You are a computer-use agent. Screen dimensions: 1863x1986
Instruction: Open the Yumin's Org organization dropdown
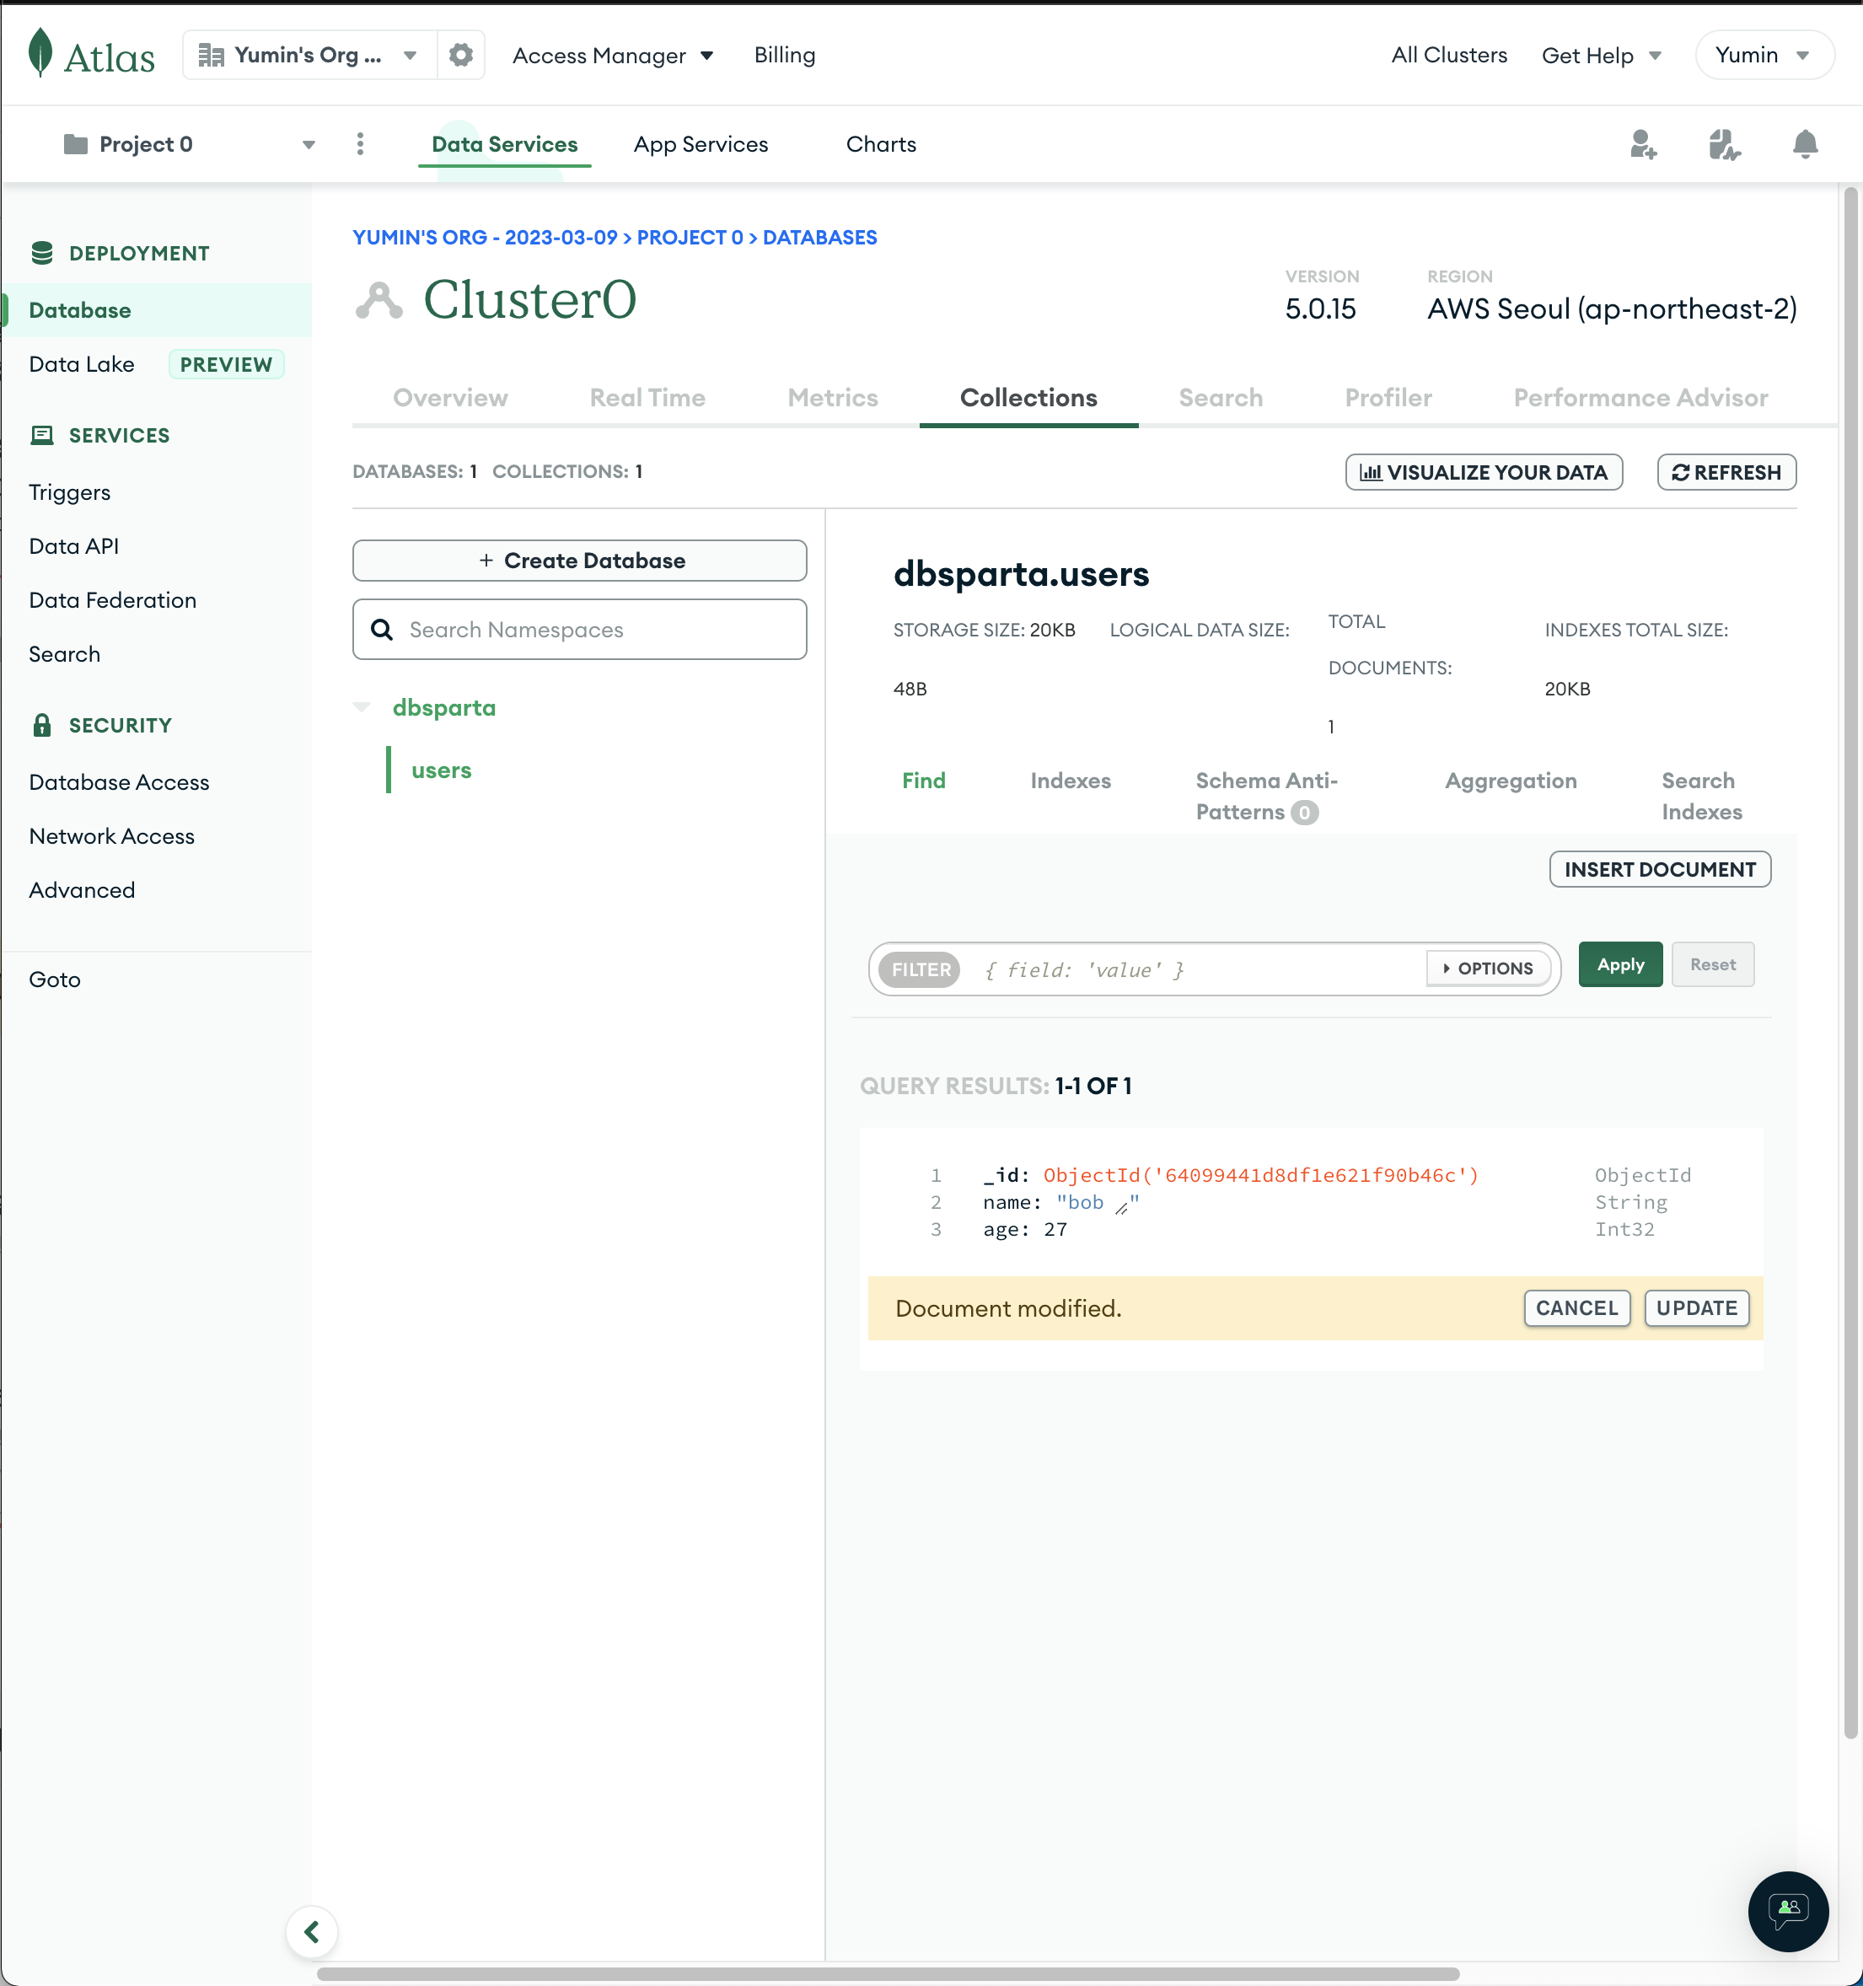[309, 55]
